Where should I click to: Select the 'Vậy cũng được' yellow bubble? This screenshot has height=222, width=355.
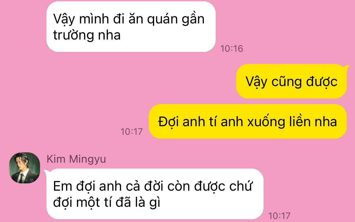click(x=291, y=81)
